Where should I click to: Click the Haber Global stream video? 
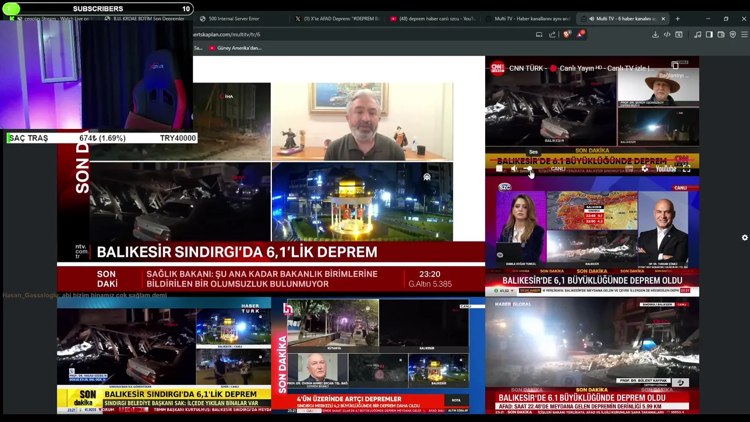[592, 356]
